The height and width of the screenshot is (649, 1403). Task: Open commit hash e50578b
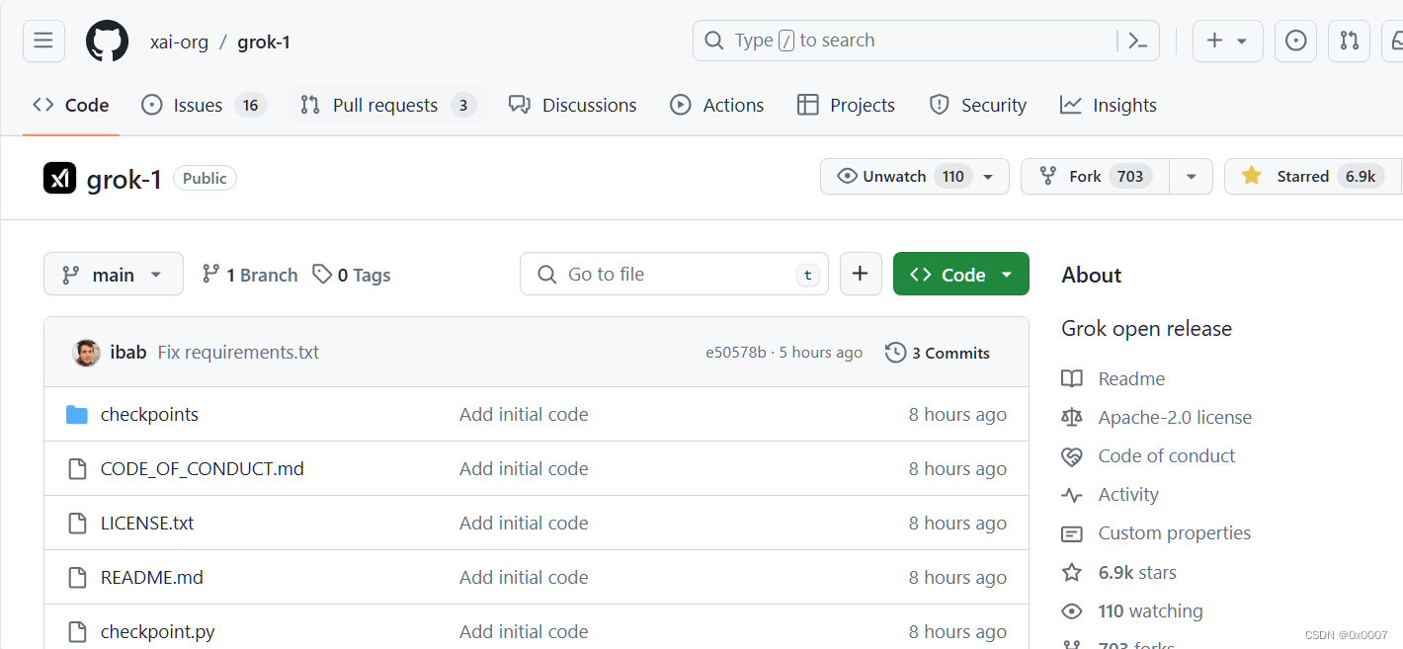(735, 353)
